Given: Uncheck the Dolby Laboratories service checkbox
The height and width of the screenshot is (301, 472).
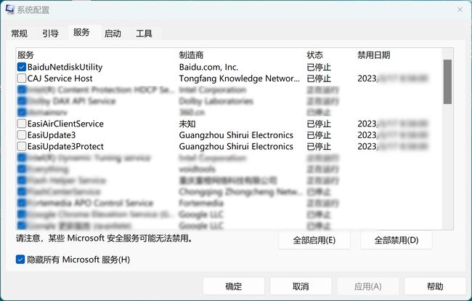Looking at the screenshot, I should coord(21,101).
